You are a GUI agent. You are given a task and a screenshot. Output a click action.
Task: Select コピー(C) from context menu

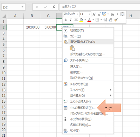tap(88, 36)
